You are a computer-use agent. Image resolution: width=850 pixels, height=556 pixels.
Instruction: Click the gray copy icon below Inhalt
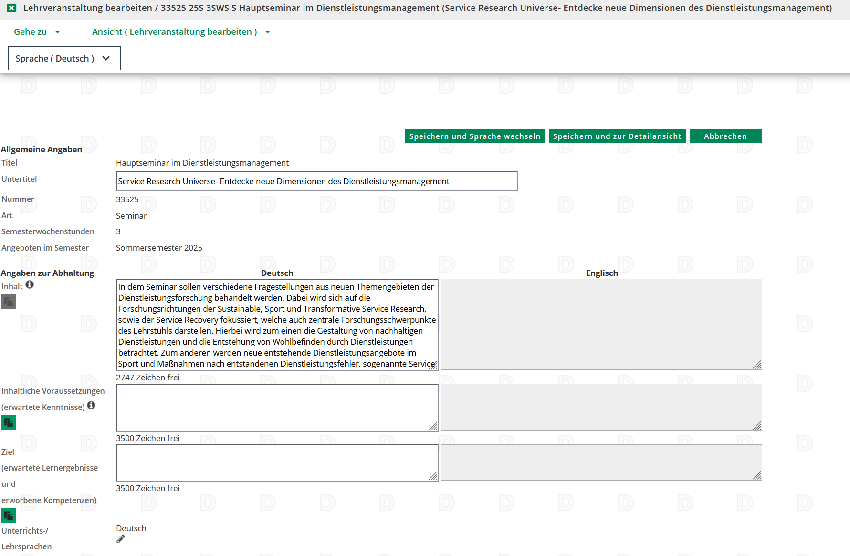tap(9, 302)
